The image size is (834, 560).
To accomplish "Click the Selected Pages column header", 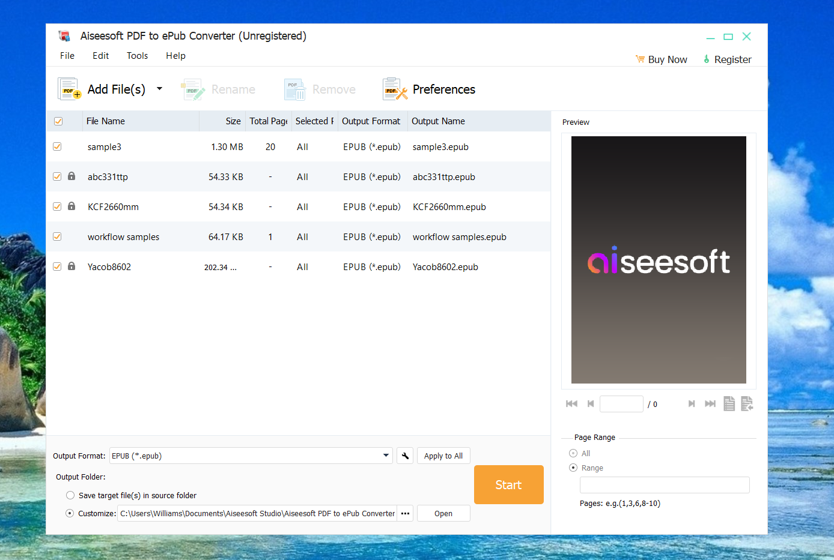I will click(x=315, y=121).
